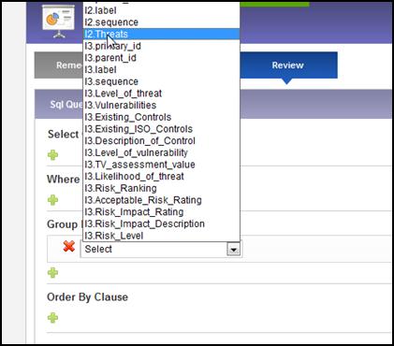Image resolution: width=394 pixels, height=346 pixels.
Task: Add a condition under Where clause
Action: (x=52, y=200)
